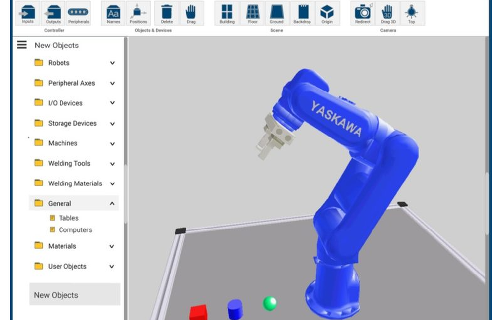Viewport: 496px width, 320px height.
Task: Click the Welding Tools folder icon
Action: (x=39, y=163)
